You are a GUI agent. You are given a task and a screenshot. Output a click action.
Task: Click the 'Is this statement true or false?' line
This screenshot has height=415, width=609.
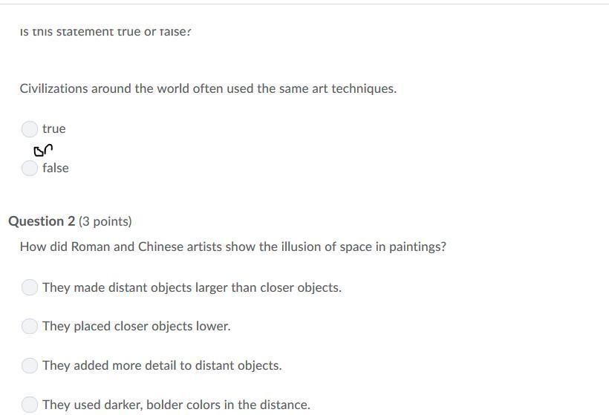(105, 31)
